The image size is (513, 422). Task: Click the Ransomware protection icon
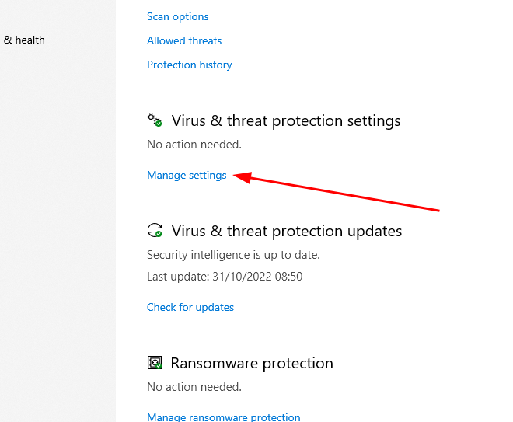tap(155, 363)
